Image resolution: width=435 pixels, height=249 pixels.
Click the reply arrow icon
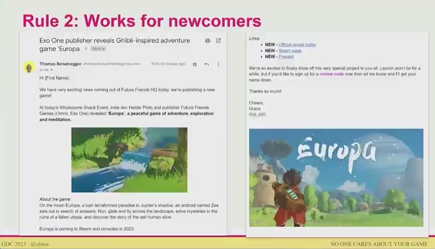206,64
